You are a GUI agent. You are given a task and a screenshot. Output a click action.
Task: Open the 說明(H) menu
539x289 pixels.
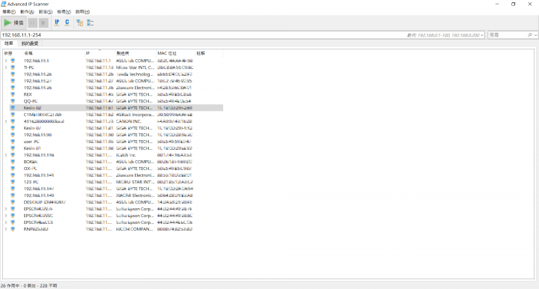tap(82, 12)
